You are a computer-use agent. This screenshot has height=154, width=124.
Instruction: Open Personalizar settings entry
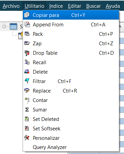tap(71, 138)
